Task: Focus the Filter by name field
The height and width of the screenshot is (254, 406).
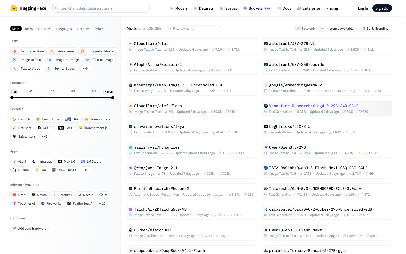Action: click(194, 28)
